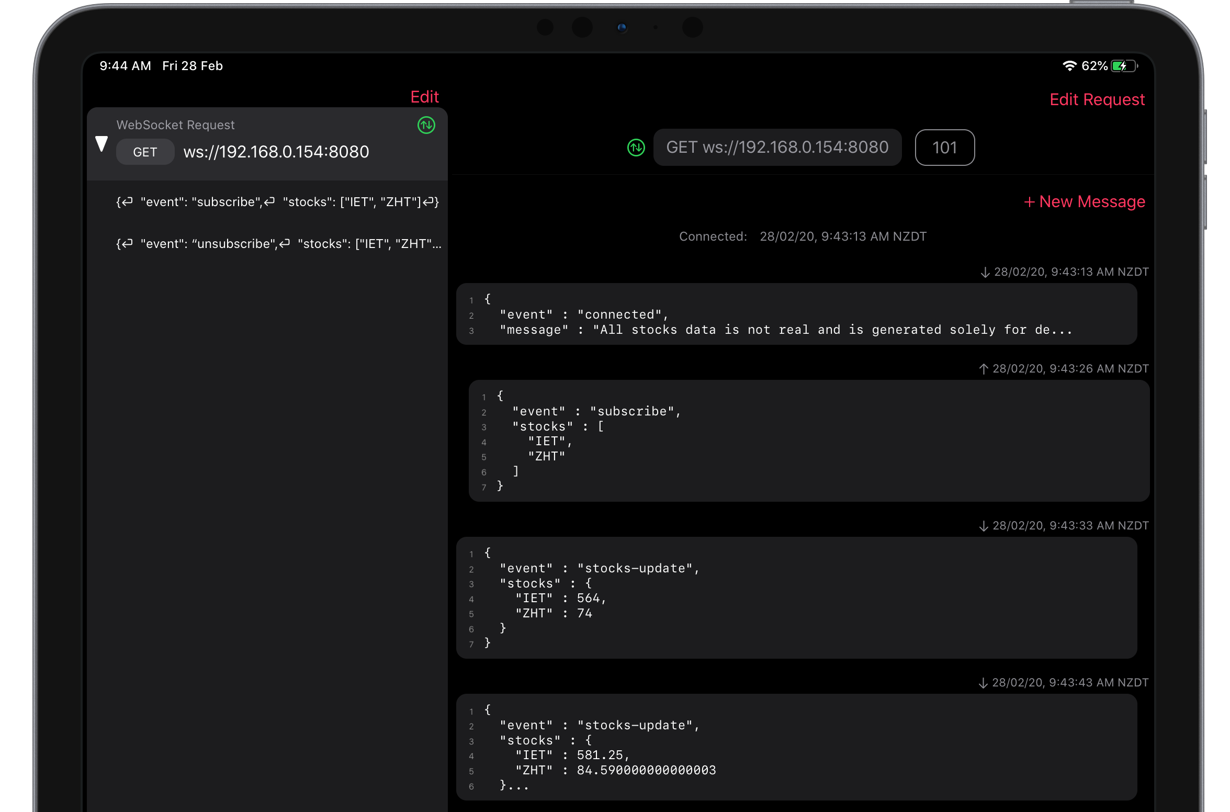This screenshot has height=812, width=1230.
Task: Click the green connection icon in sidebar request
Action: click(426, 125)
